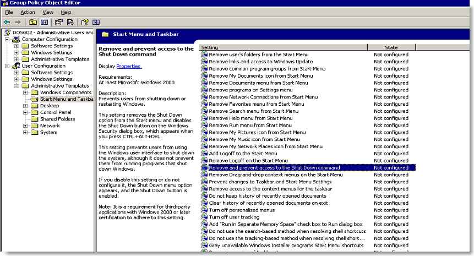Click the State column header

(x=391, y=47)
